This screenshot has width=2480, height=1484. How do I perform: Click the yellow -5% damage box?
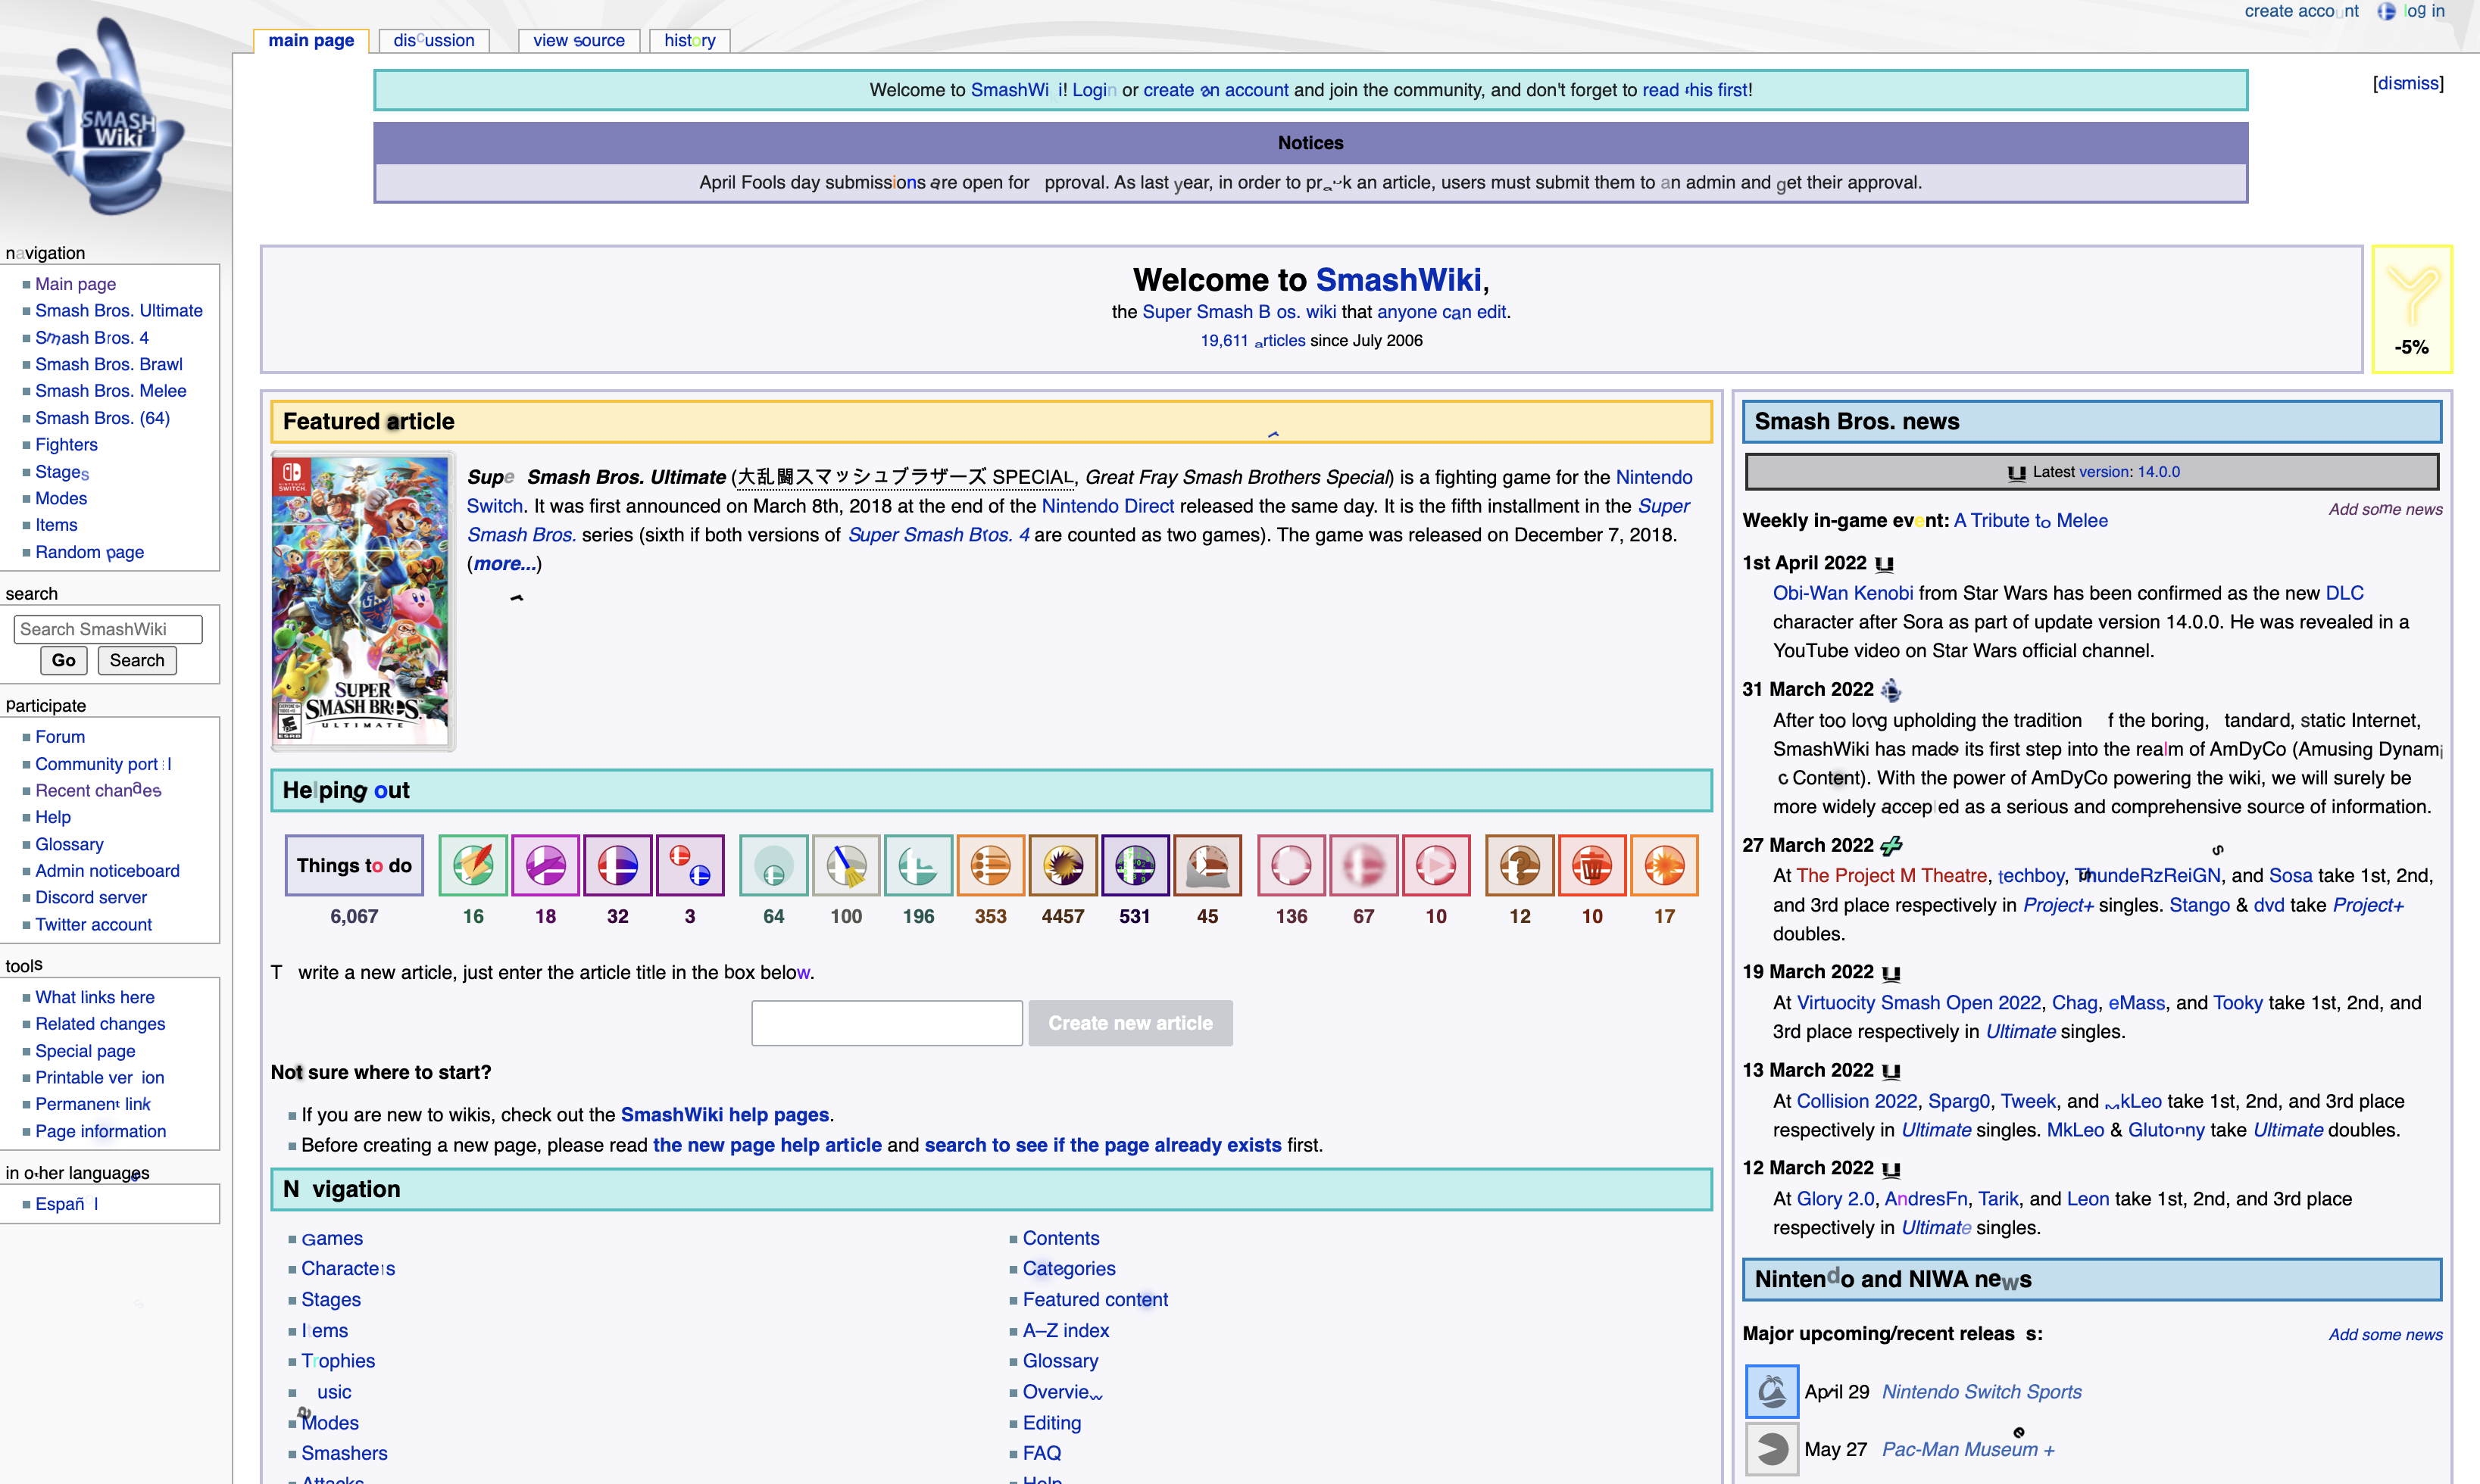point(2411,309)
